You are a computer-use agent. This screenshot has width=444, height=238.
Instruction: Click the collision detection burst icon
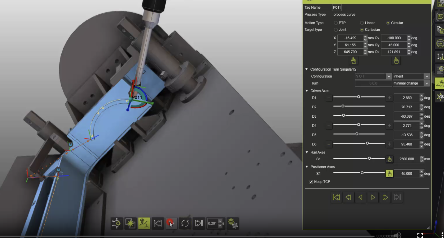(130, 223)
